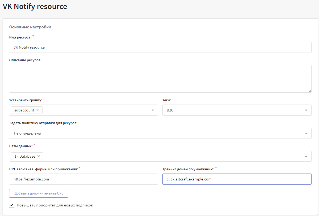Click the VK Notify resource page title
Viewport: 319px width, 216px height.
point(35,6)
